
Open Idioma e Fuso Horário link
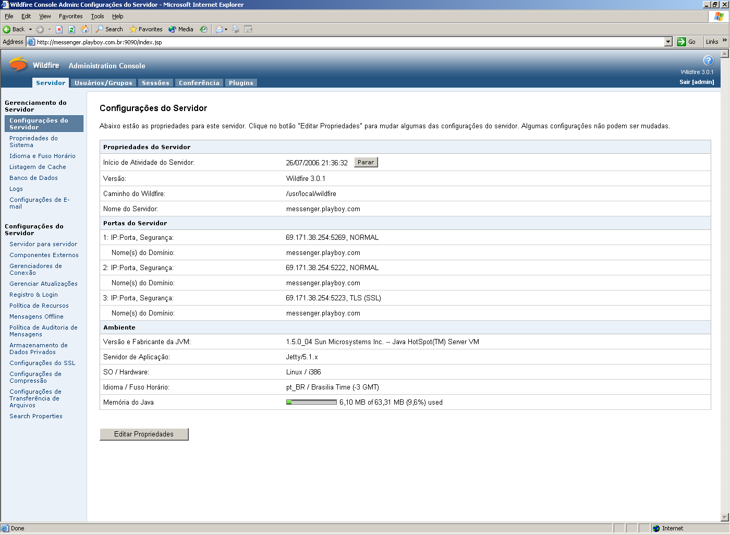[x=42, y=156]
